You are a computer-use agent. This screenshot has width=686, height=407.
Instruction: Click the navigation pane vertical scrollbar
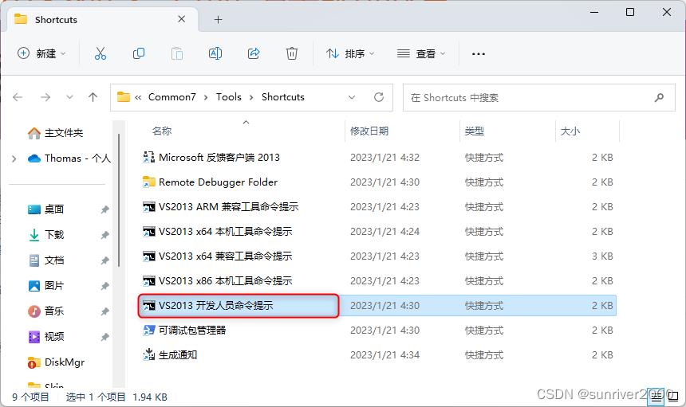pyautogui.click(x=119, y=201)
